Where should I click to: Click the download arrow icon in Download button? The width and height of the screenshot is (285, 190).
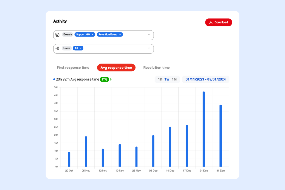(x=211, y=22)
